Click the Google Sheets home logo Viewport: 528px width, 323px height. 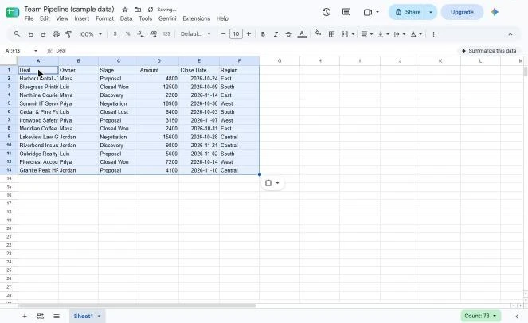click(13, 13)
